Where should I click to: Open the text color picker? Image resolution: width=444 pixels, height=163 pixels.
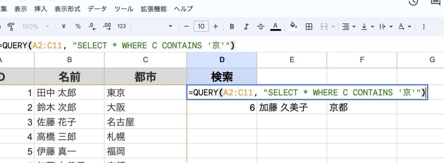tap(275, 26)
